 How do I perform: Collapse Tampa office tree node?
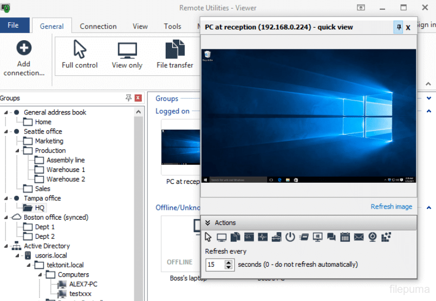(x=6, y=198)
